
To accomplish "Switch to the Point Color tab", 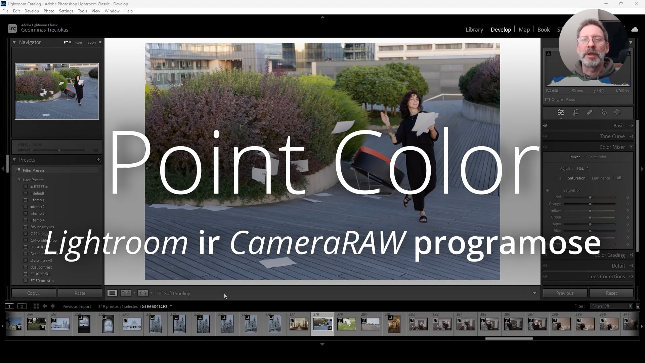I will [597, 157].
